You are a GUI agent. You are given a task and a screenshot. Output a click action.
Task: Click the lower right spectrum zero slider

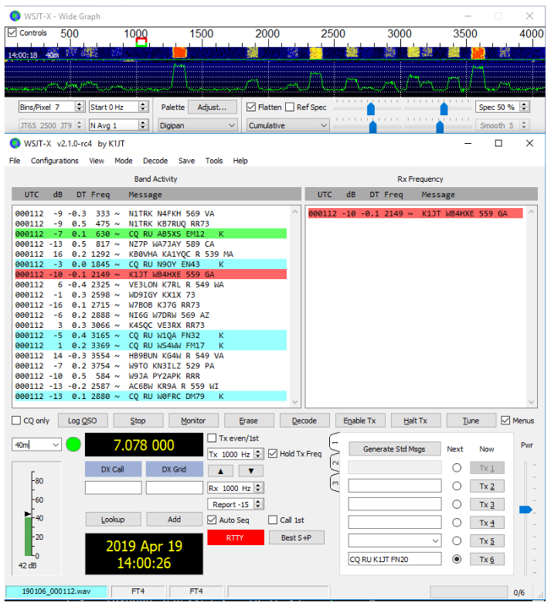coord(440,127)
